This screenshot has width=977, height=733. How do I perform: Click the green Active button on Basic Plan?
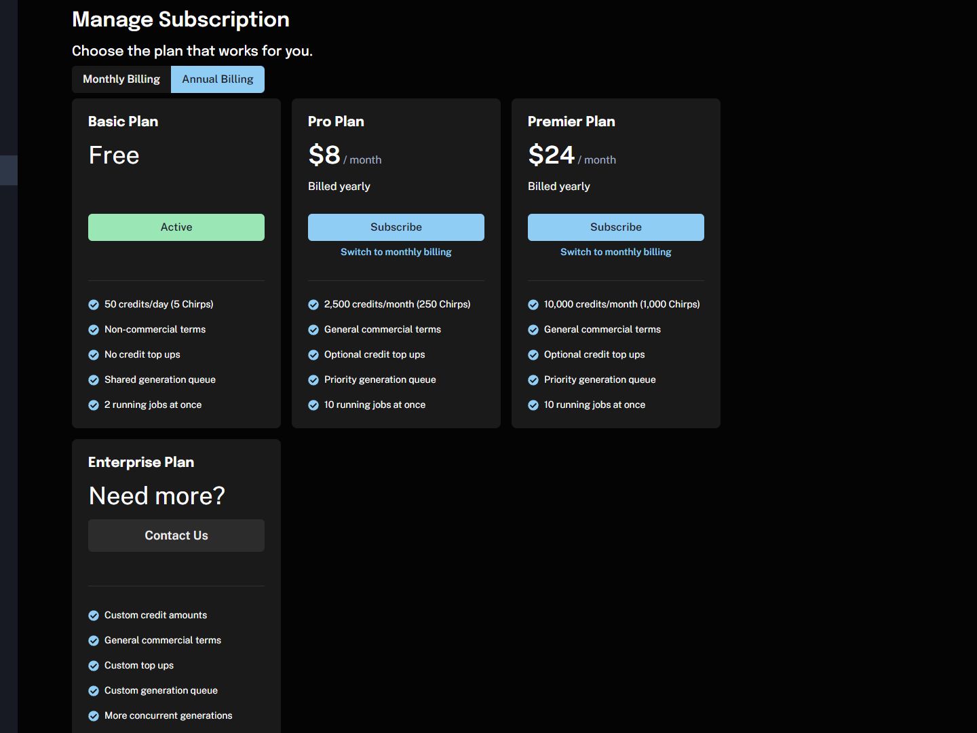(x=176, y=227)
